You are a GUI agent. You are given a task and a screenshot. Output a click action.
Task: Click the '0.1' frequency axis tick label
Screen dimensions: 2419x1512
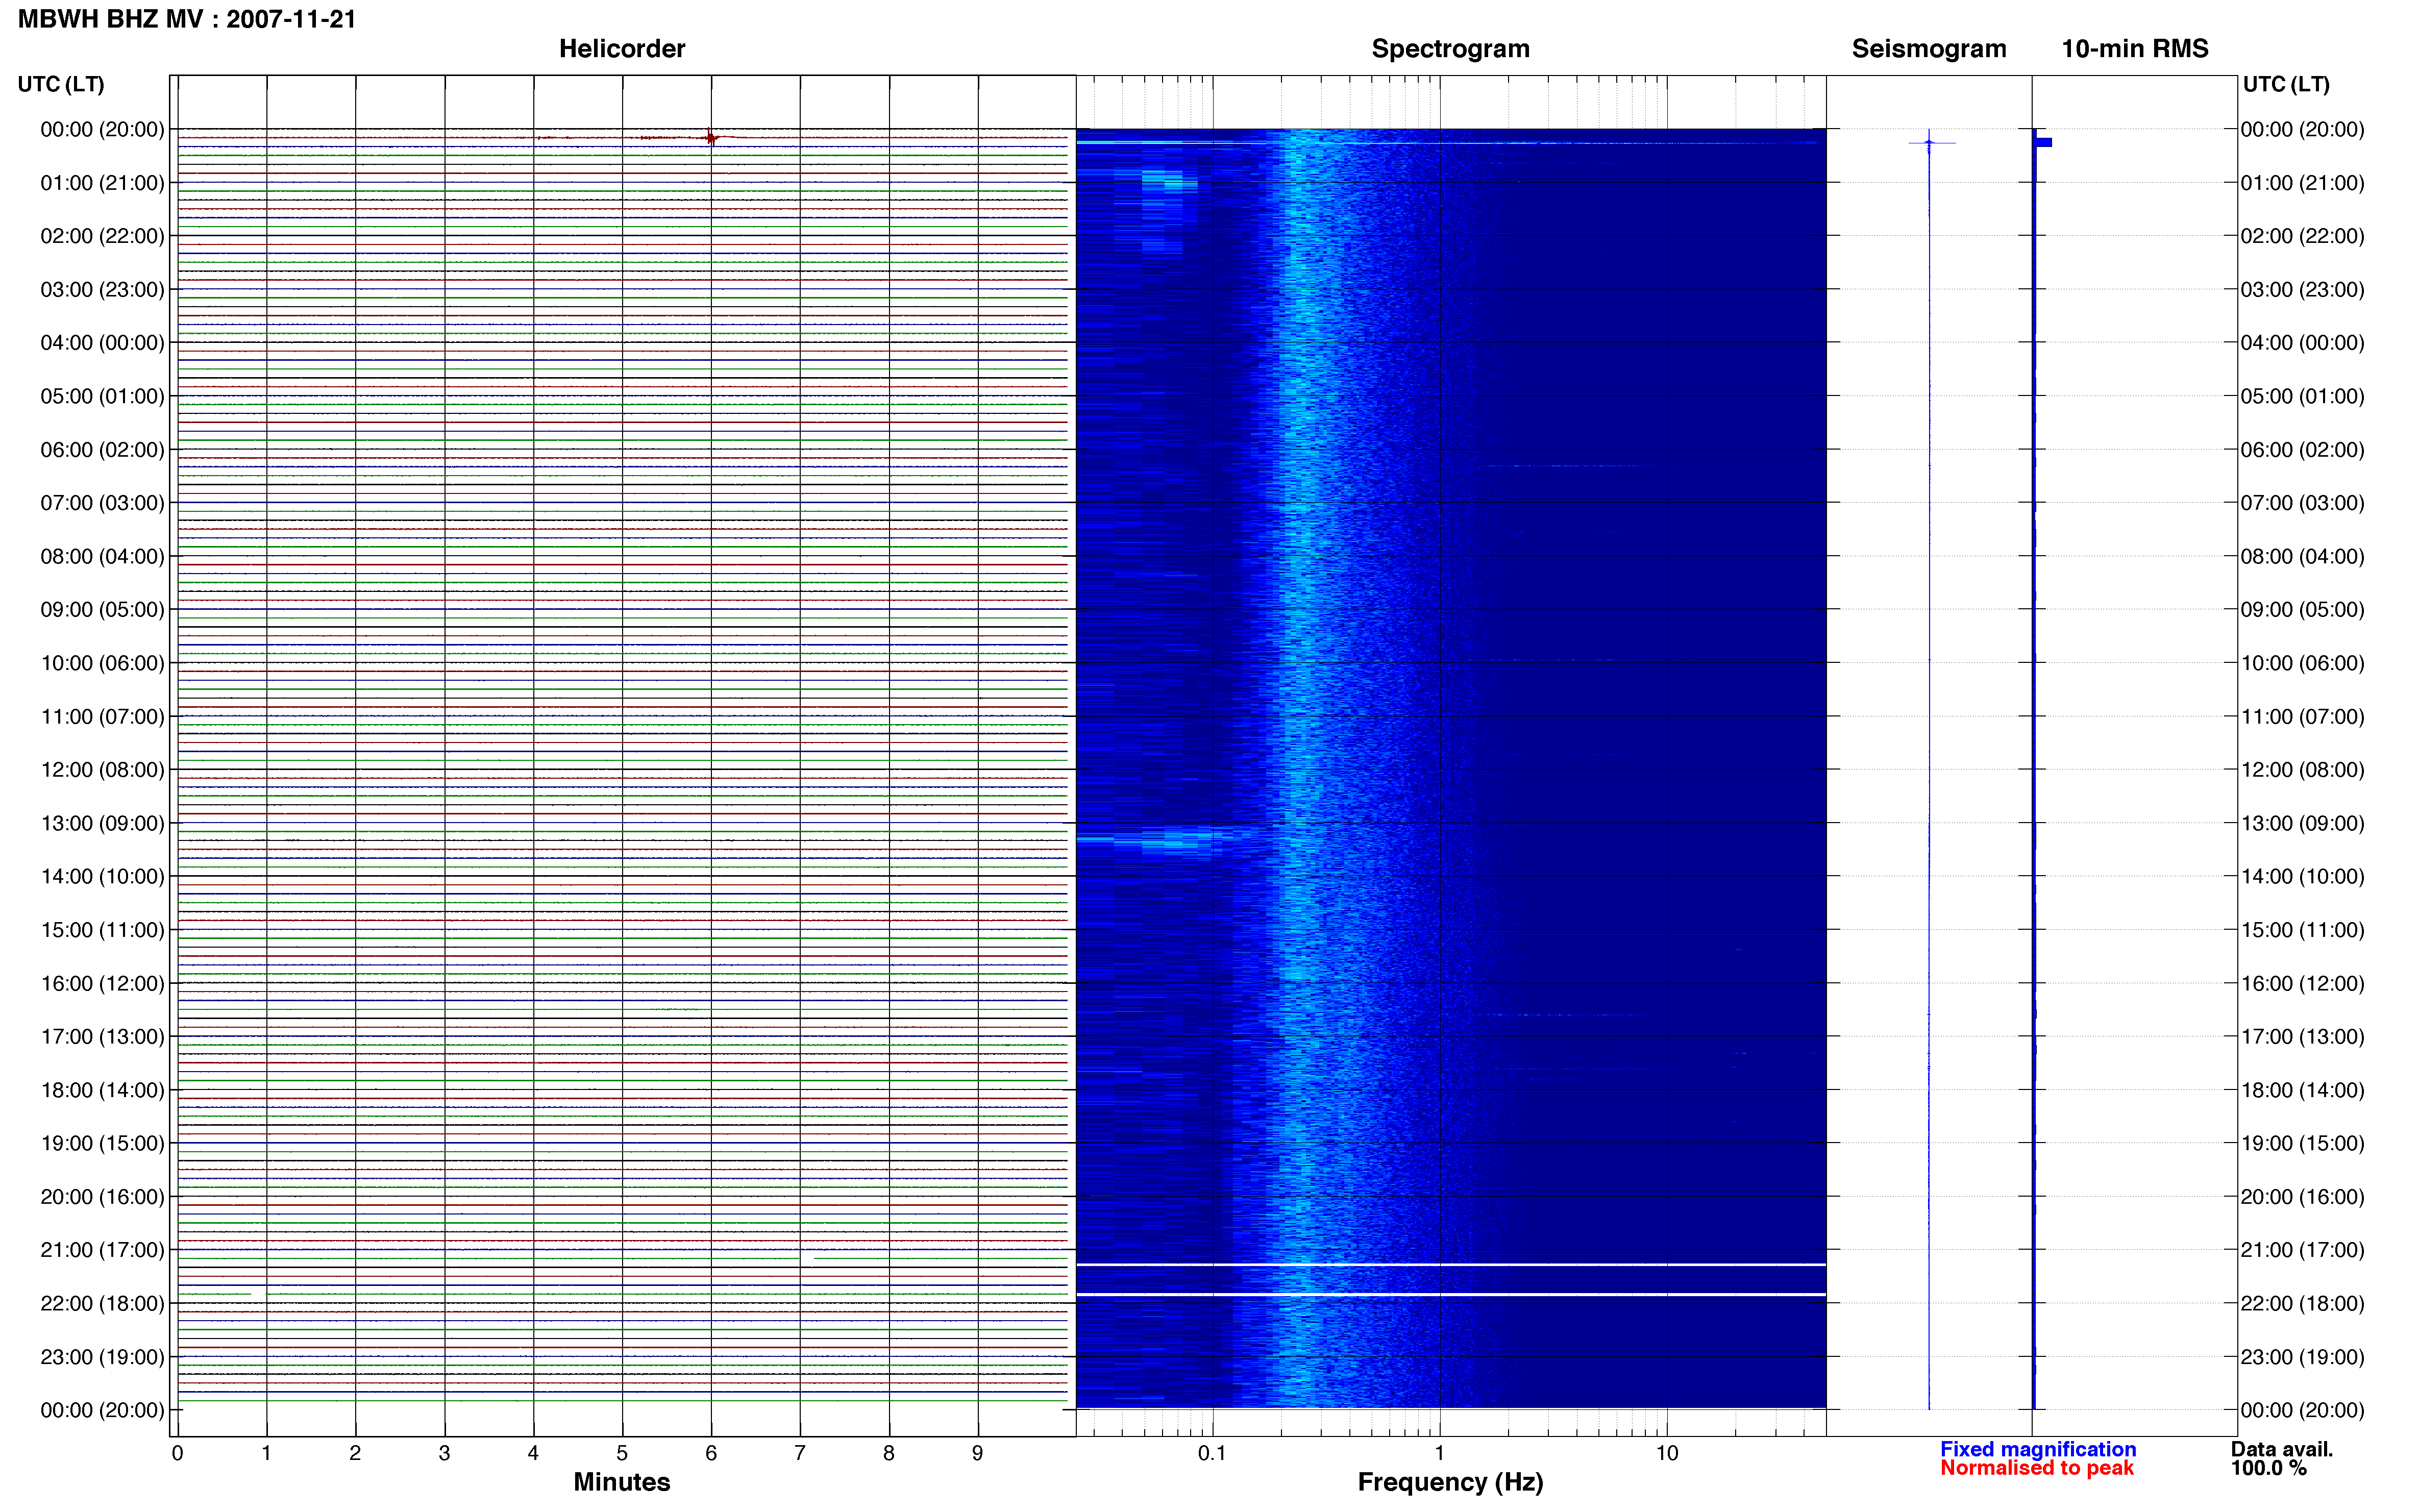(1212, 1453)
